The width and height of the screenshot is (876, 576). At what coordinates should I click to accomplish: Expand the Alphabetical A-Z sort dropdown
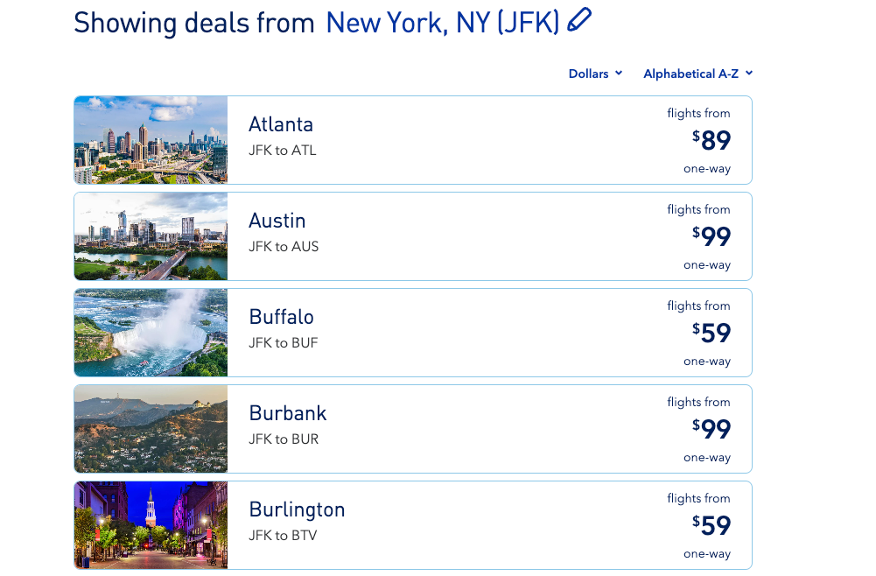(697, 74)
